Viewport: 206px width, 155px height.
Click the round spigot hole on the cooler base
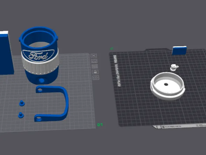point(42,80)
